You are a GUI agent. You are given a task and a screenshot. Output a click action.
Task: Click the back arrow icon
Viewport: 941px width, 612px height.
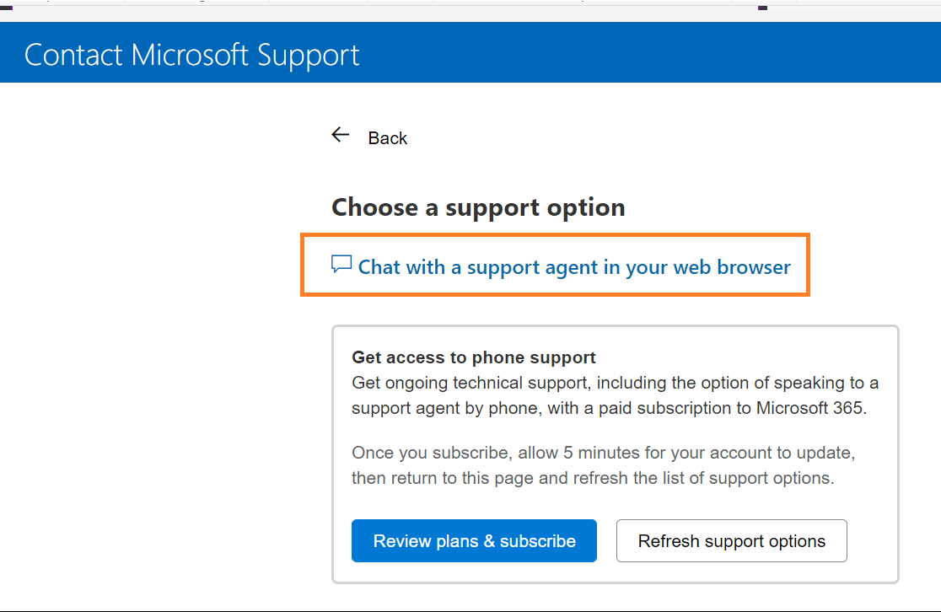click(341, 135)
